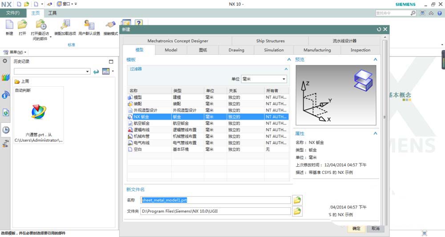Image resolution: width=445 pixels, height=237 pixels.
Task: Select the 机械布管 template row
Action: 208,137
